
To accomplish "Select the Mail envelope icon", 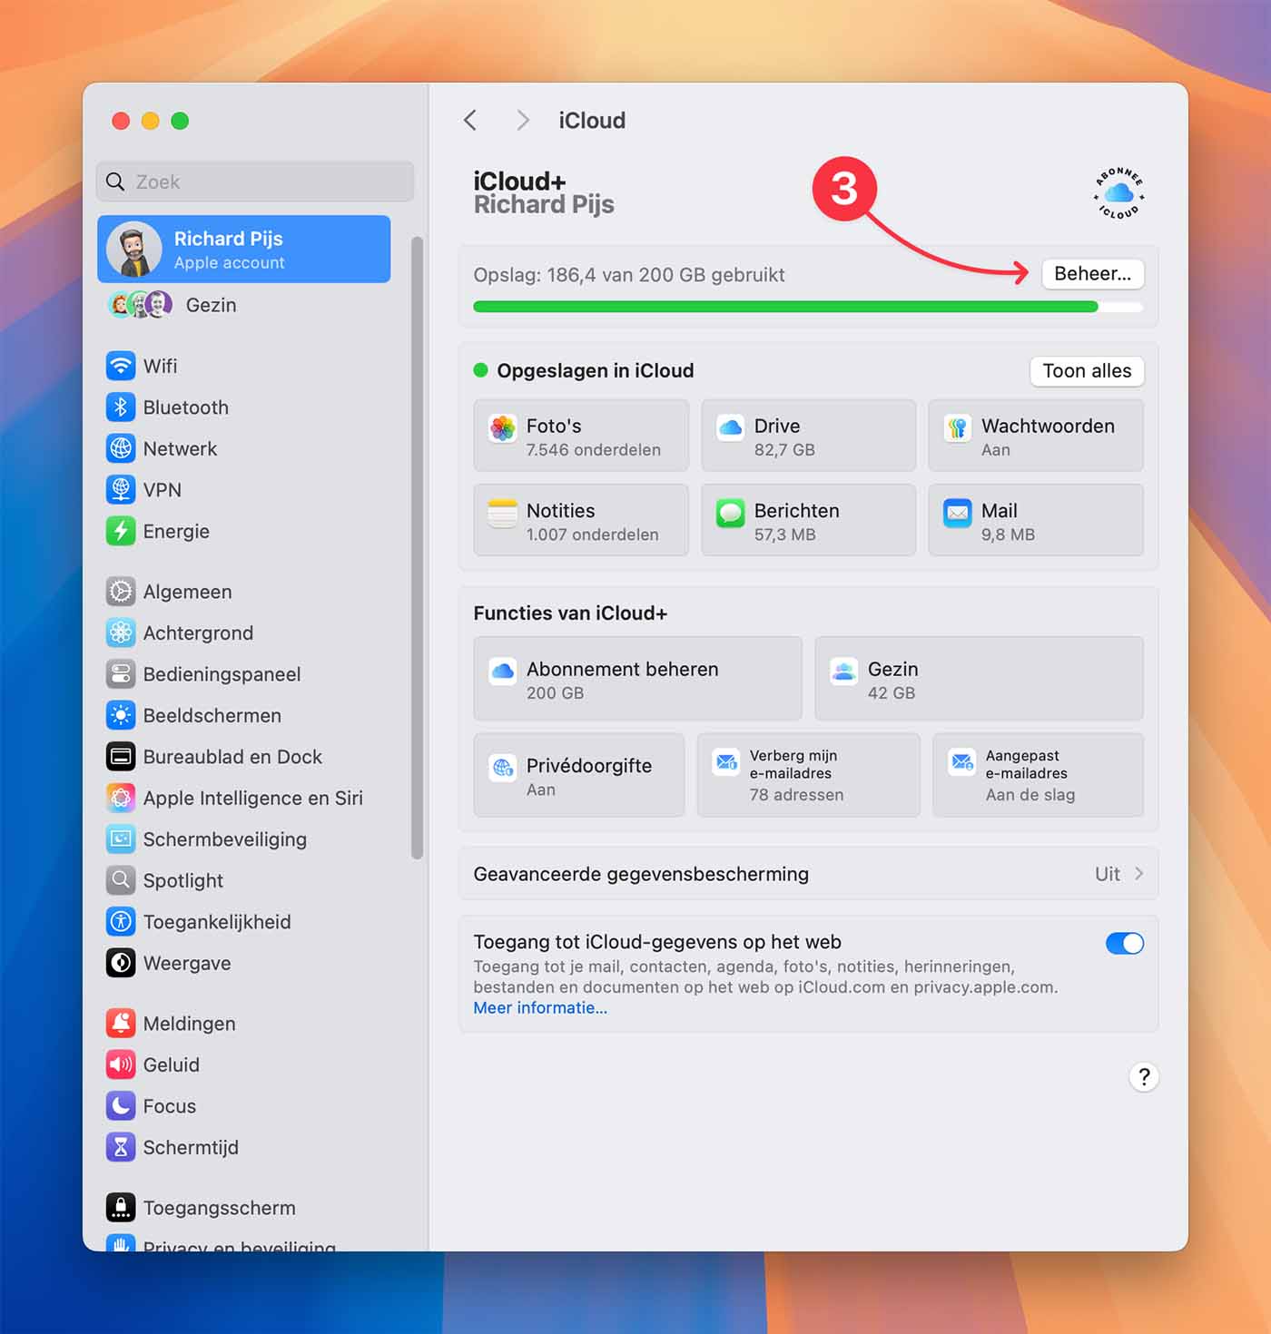I will pyautogui.click(x=957, y=513).
